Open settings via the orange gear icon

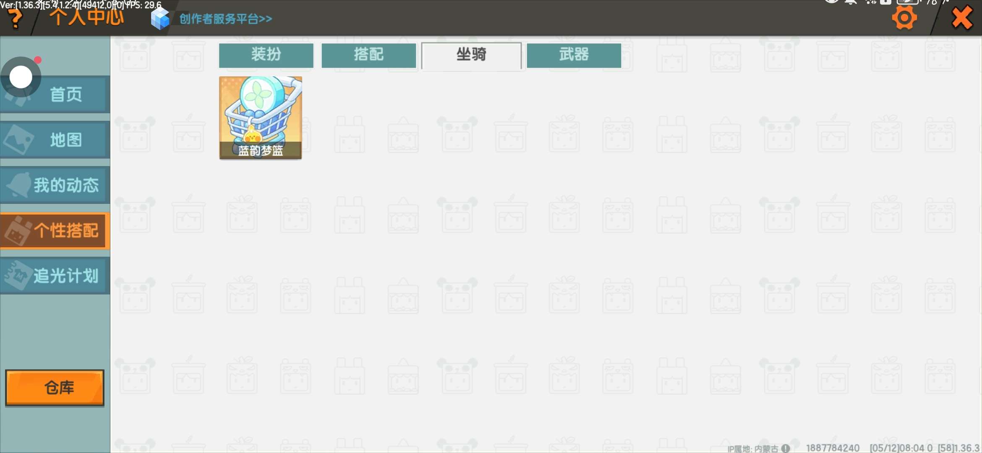coord(904,18)
